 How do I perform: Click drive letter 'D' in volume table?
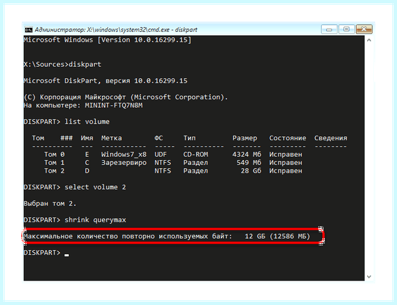[87, 171]
